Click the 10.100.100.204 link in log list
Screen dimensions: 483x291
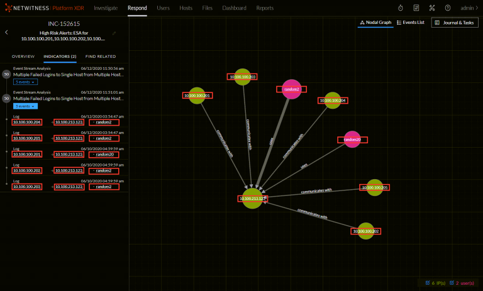28,122
